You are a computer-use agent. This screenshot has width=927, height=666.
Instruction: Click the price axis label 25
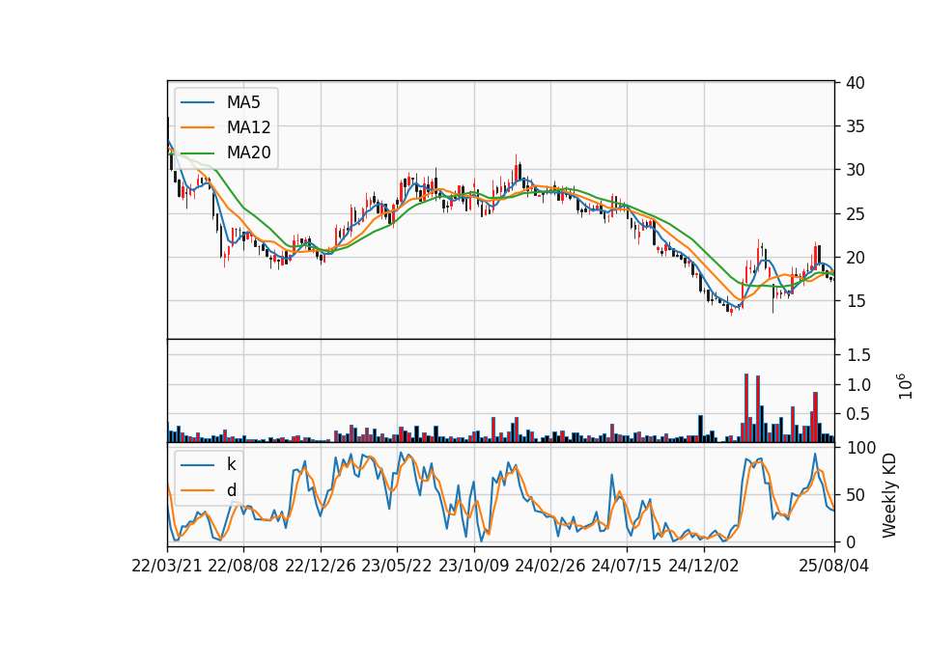(855, 214)
